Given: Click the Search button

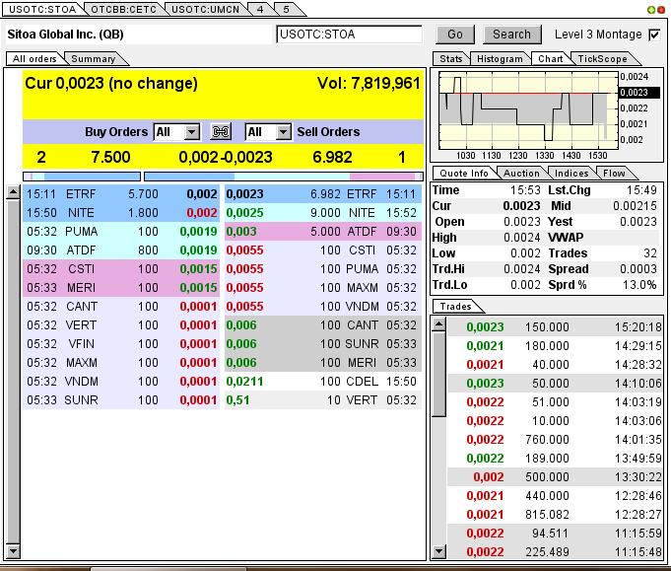Looking at the screenshot, I should (x=511, y=35).
